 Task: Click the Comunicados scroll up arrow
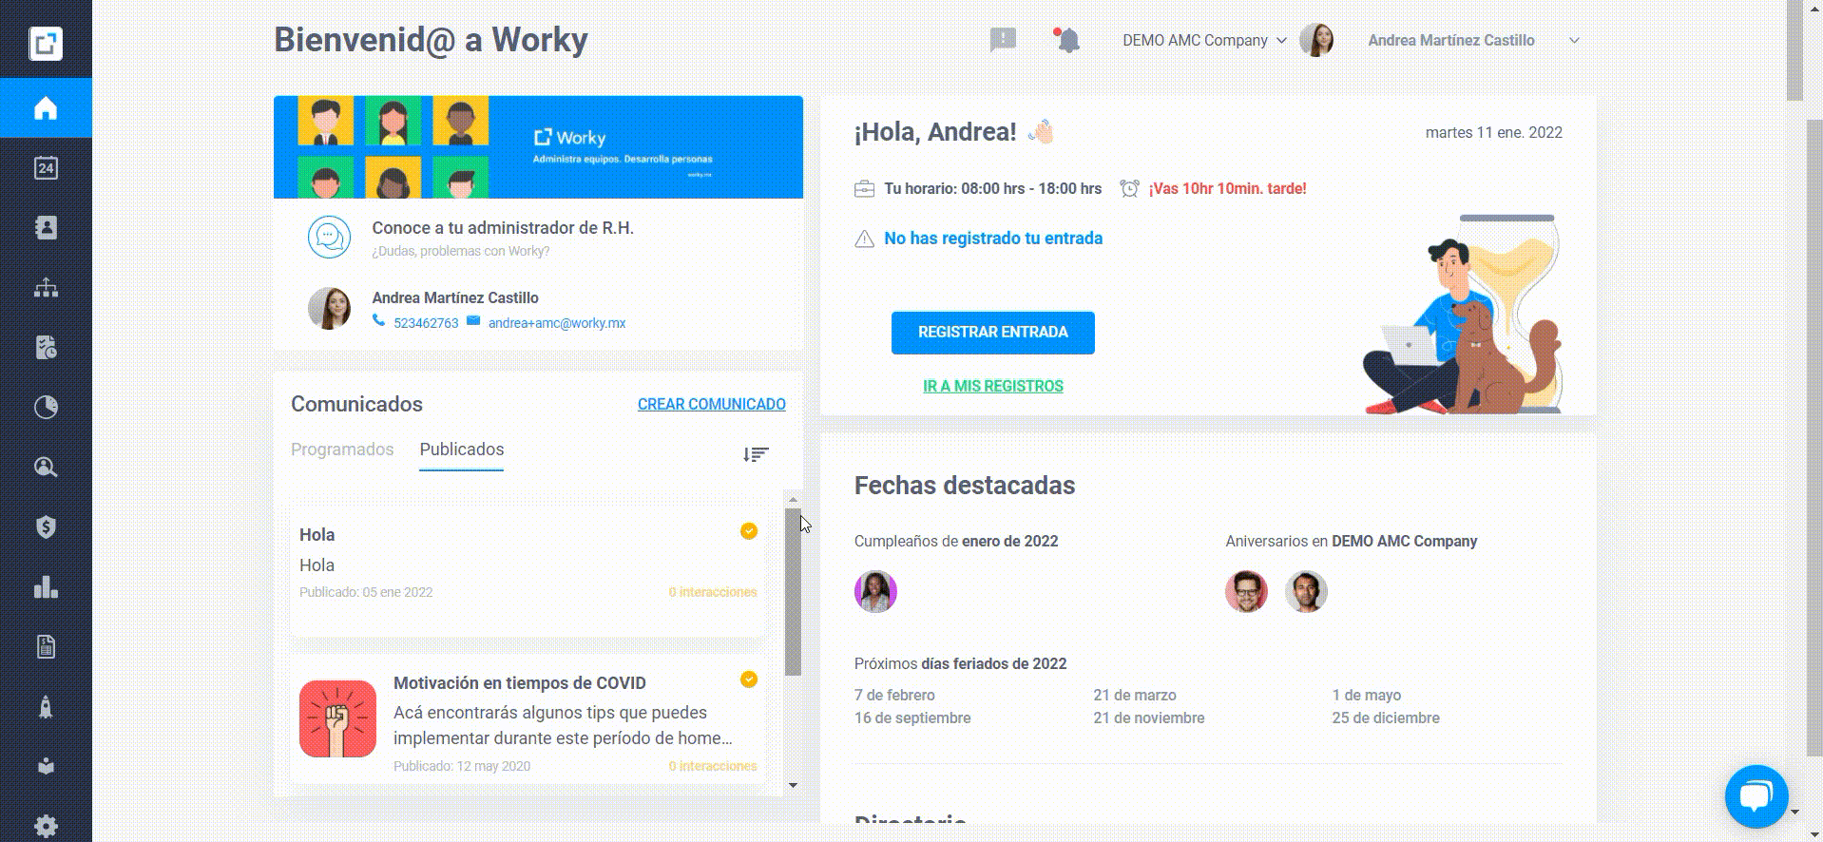tap(793, 500)
